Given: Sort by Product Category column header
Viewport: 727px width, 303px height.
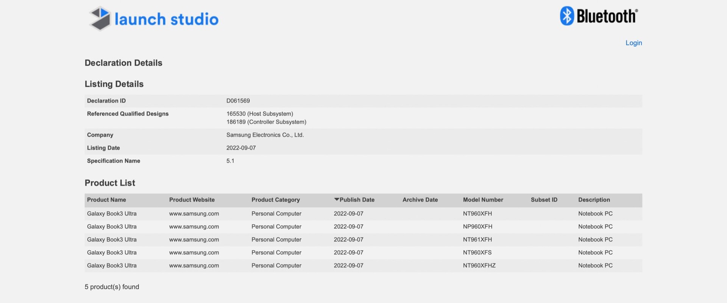Looking at the screenshot, I should (275, 200).
